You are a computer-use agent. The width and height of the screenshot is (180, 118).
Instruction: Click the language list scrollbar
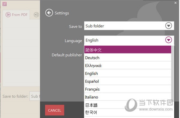172,73
